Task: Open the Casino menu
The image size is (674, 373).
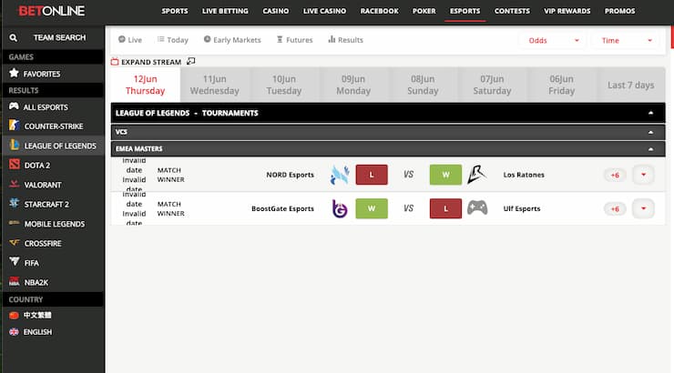Action: click(x=276, y=11)
